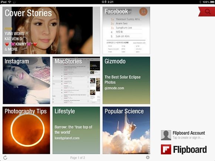Tap '& MORE' in Cover Stories

coord(11,49)
